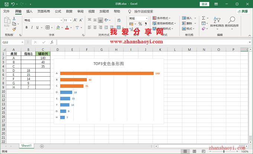Viewport: 253px width, 154px height.
Task: Click the Save icon in title bar
Action: tap(6, 4)
